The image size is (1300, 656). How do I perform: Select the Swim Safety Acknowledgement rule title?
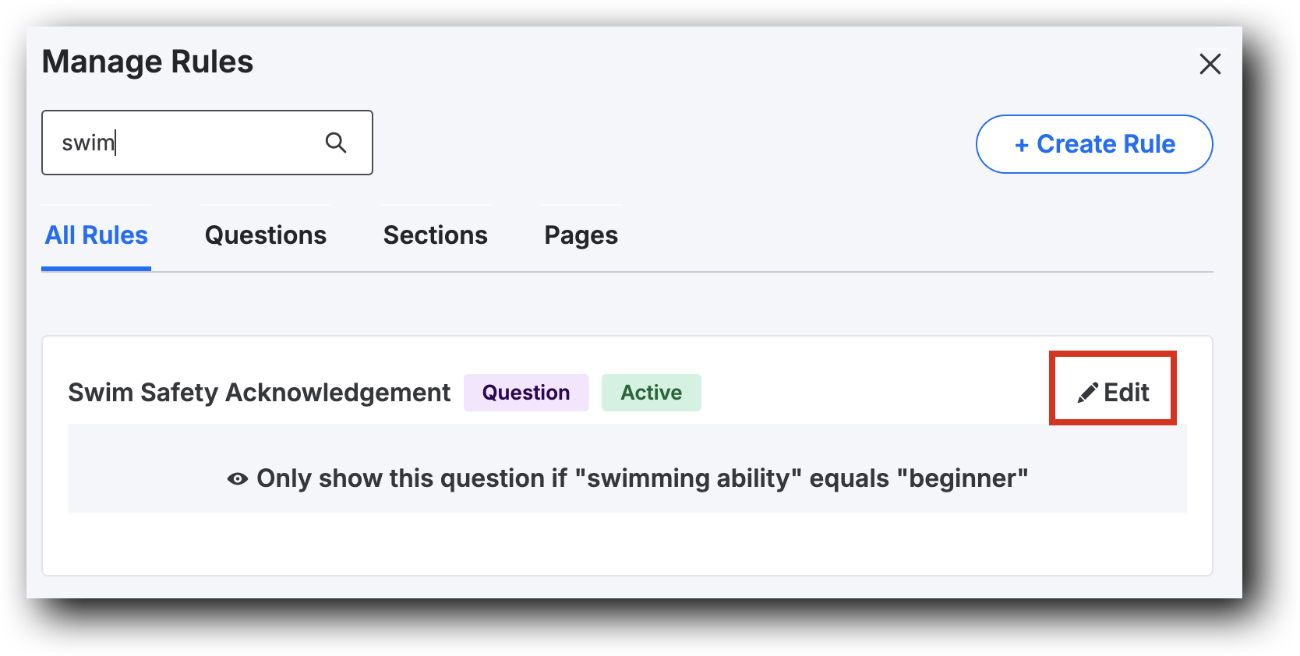(259, 393)
